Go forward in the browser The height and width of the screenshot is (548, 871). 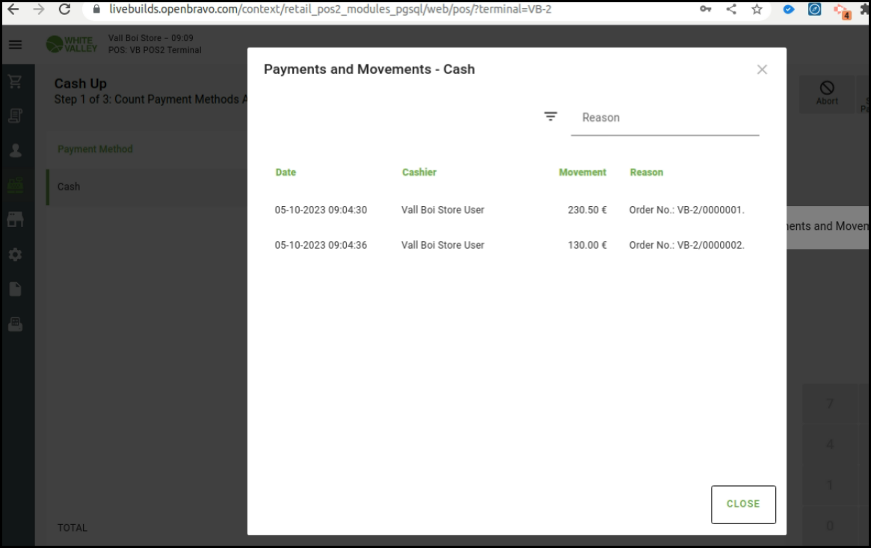(38, 9)
